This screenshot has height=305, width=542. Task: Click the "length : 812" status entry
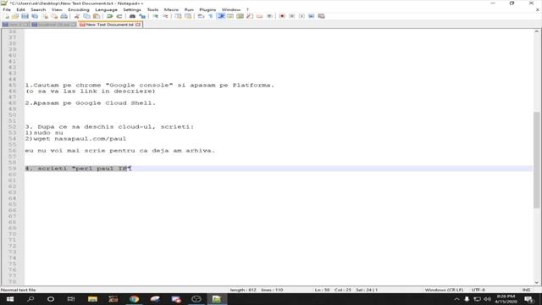tap(243, 290)
